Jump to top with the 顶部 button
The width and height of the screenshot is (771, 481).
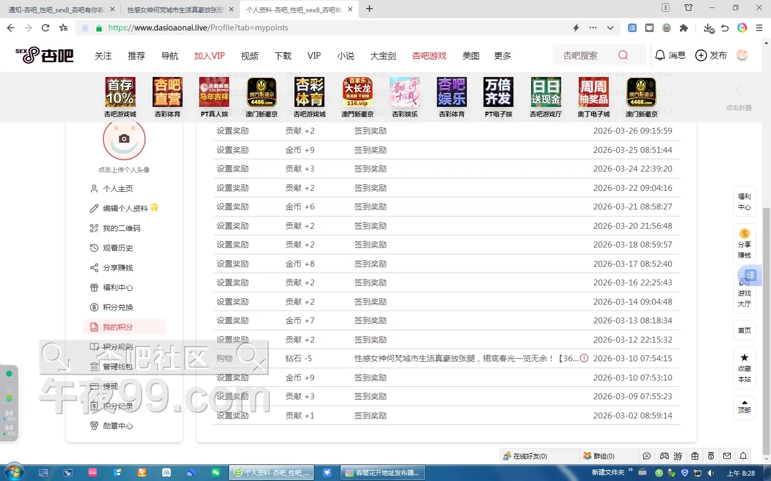pos(744,407)
